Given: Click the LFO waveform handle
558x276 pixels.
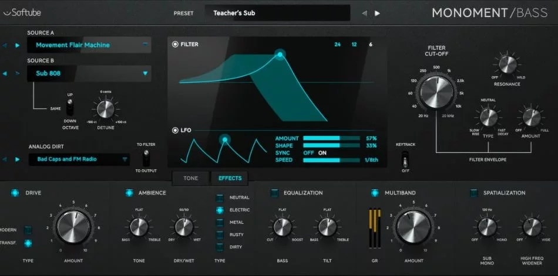Looking at the screenshot, I should (224, 139).
